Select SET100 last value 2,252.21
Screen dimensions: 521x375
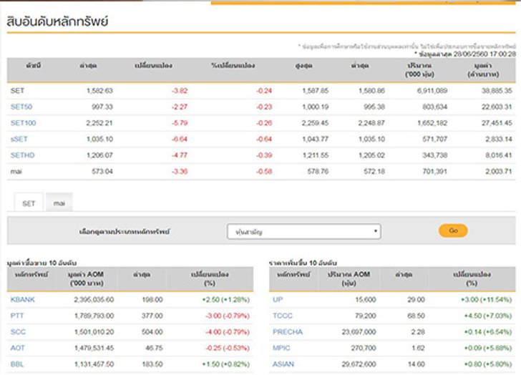(x=99, y=123)
